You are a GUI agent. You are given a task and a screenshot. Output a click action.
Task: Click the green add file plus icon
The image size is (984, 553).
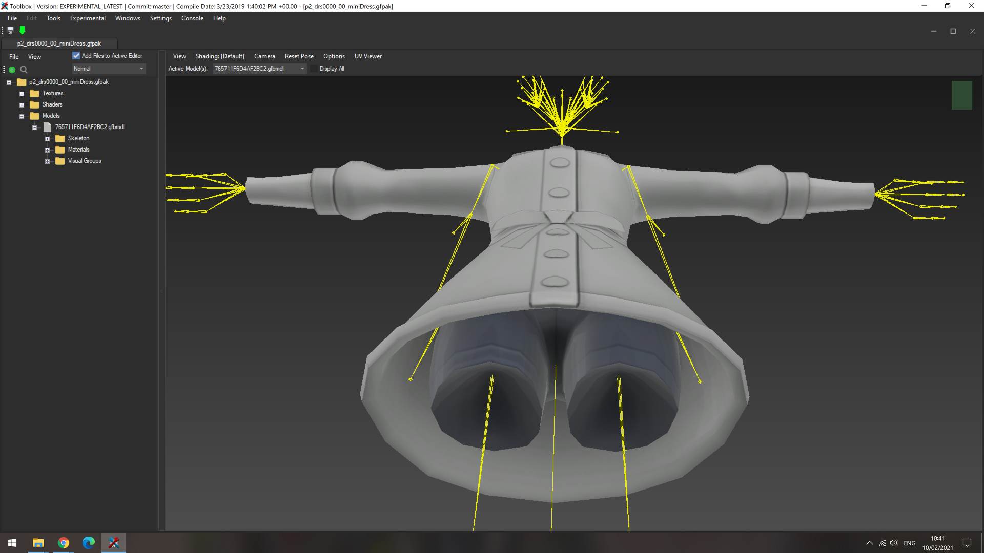tap(12, 70)
